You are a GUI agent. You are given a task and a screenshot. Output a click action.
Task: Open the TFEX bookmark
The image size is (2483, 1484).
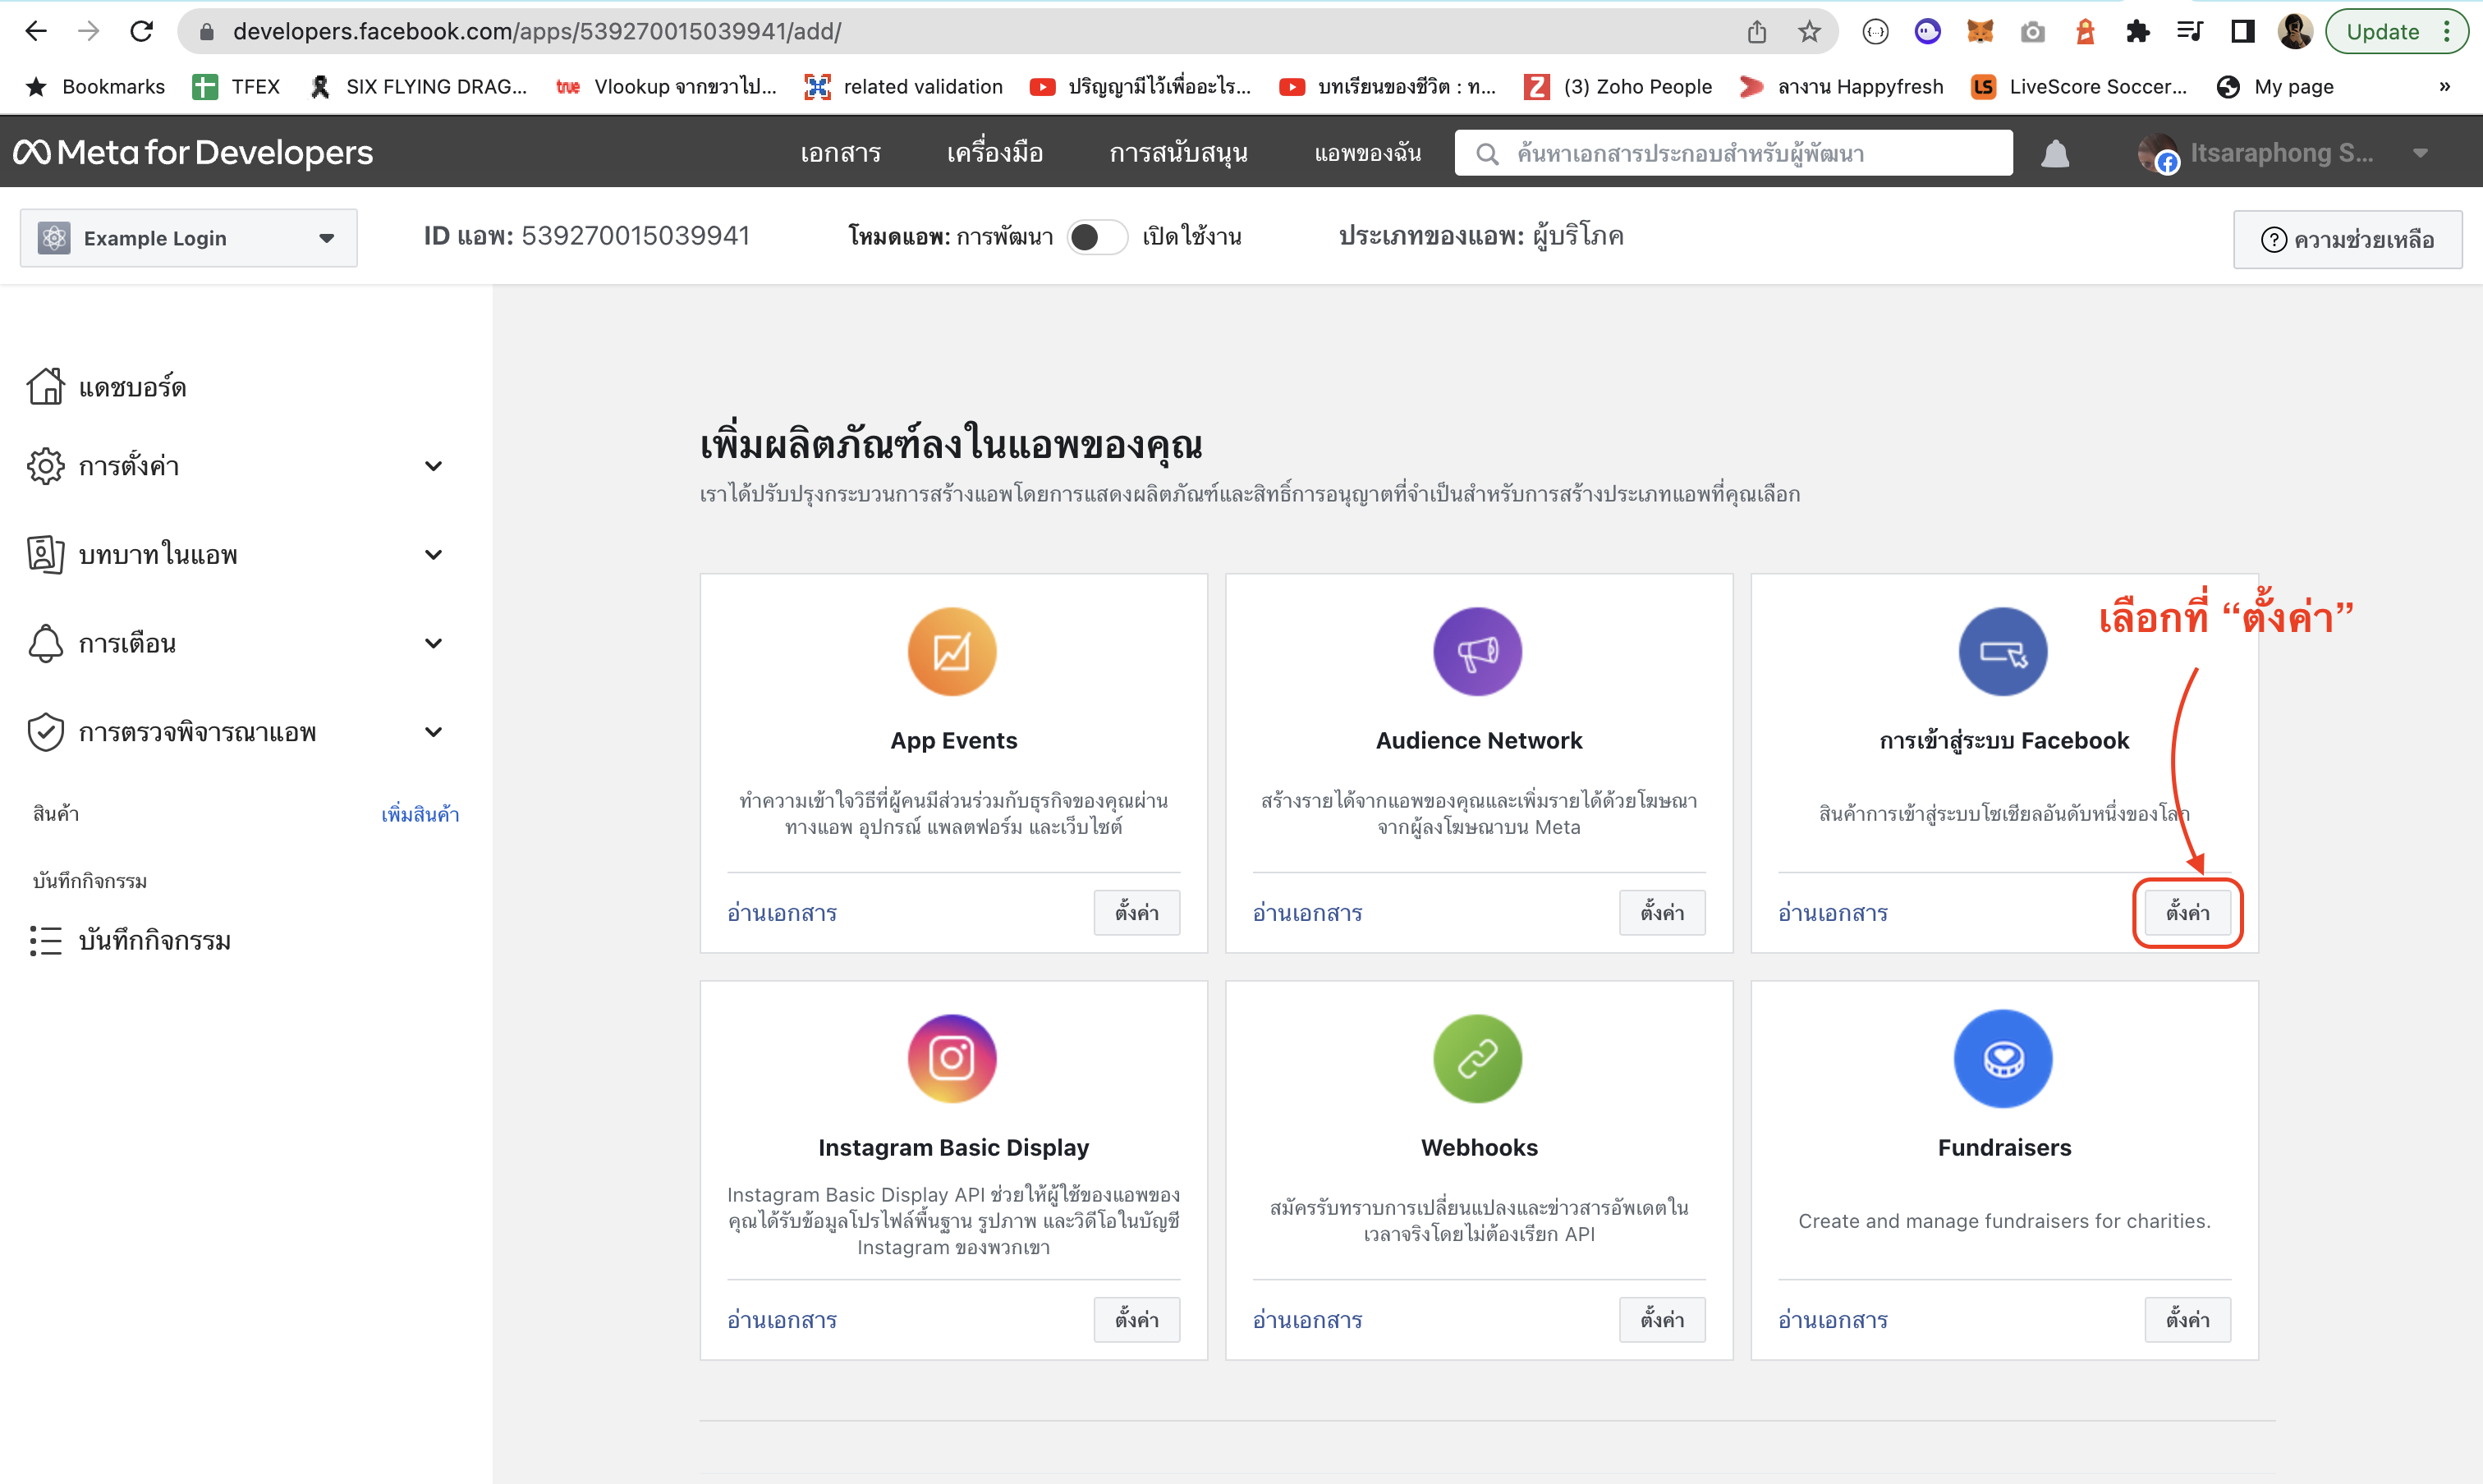pyautogui.click(x=236, y=87)
